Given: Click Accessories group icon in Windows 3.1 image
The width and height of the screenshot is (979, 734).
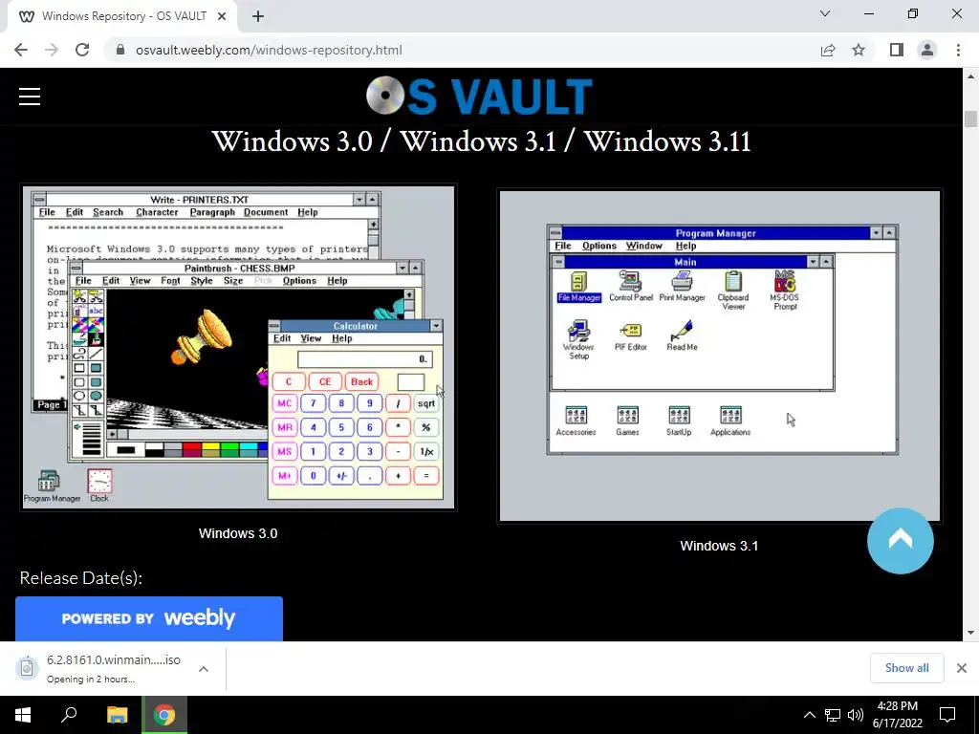Looking at the screenshot, I should [x=576, y=421].
